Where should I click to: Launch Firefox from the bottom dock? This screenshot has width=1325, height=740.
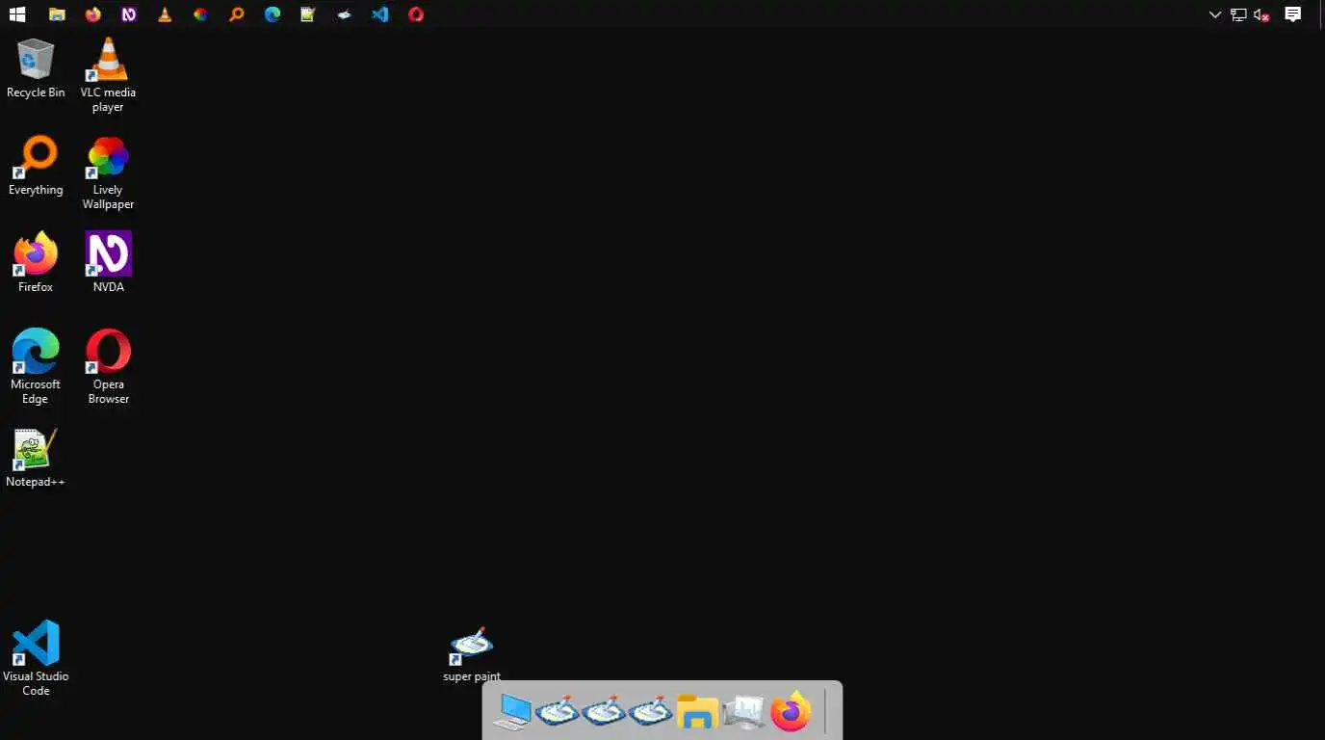tap(791, 712)
